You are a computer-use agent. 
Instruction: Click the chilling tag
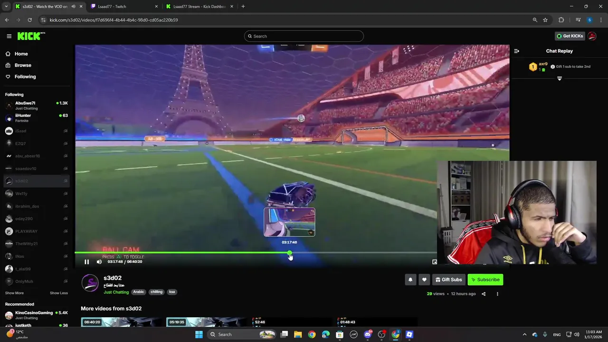pyautogui.click(x=156, y=292)
